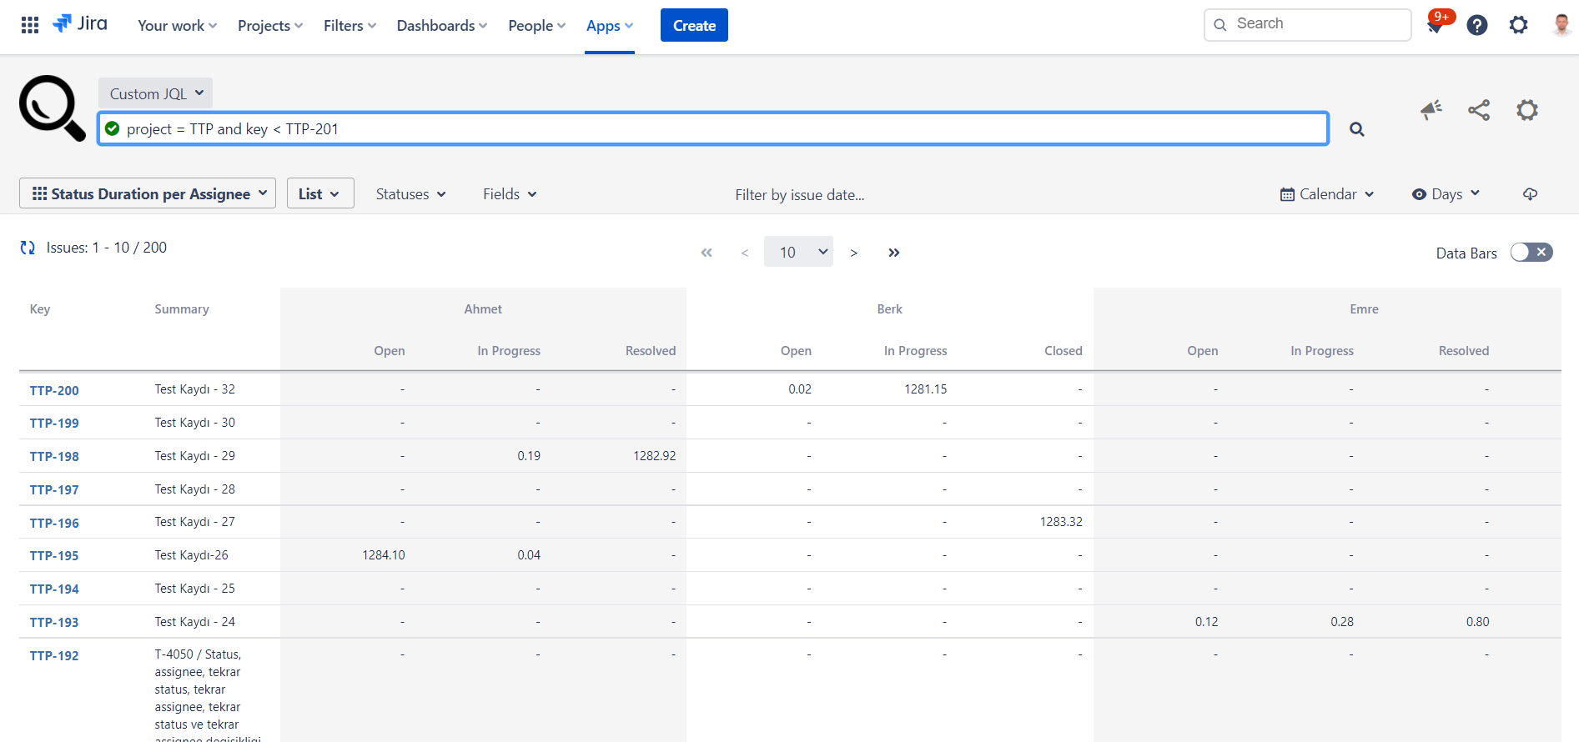The width and height of the screenshot is (1579, 742).
Task: Click the Filter by issue date field
Action: (x=799, y=195)
